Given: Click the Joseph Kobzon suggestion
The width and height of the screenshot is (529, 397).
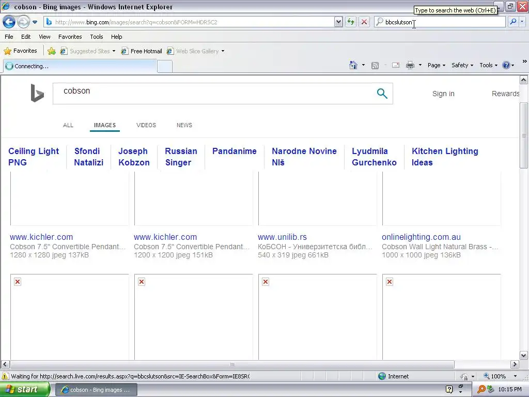Looking at the screenshot, I should pyautogui.click(x=134, y=157).
